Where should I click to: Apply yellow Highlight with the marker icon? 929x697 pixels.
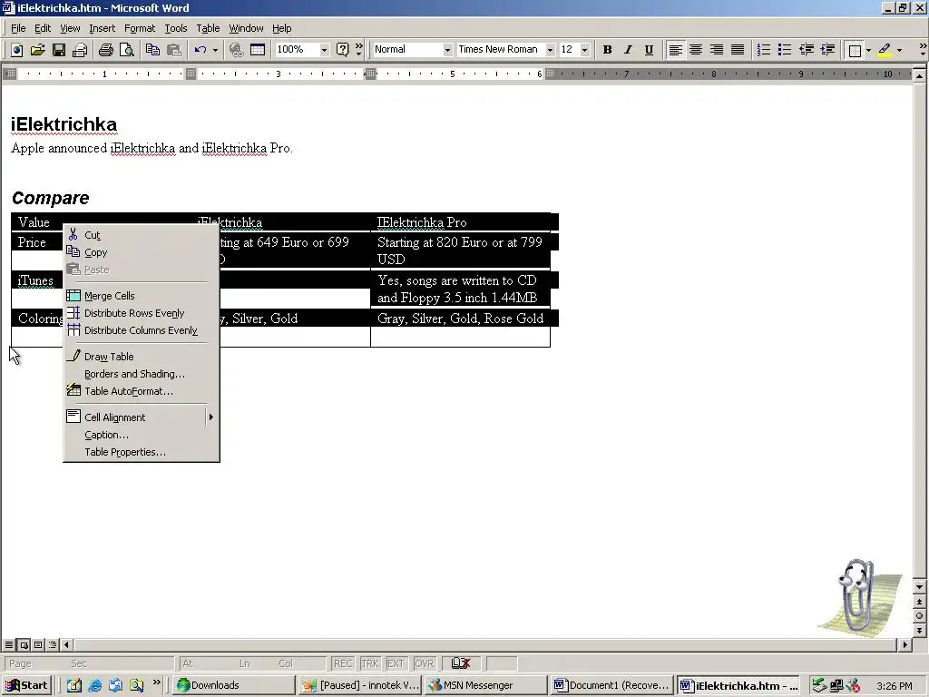pyautogui.click(x=885, y=50)
